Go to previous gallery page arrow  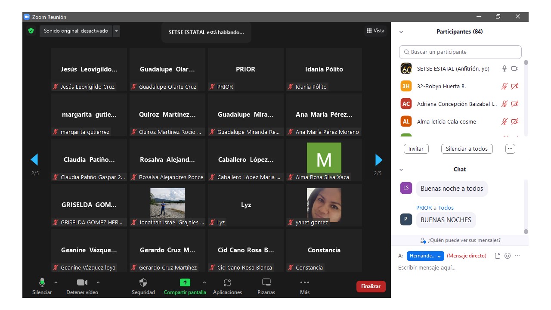click(x=34, y=160)
